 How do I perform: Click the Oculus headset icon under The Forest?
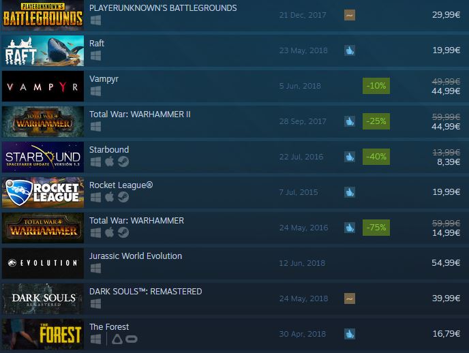[132, 339]
